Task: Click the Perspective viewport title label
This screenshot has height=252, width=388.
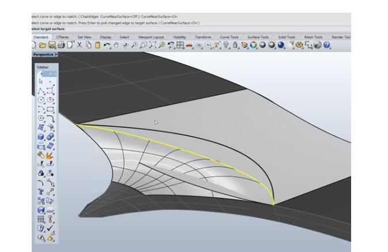Action: point(43,55)
